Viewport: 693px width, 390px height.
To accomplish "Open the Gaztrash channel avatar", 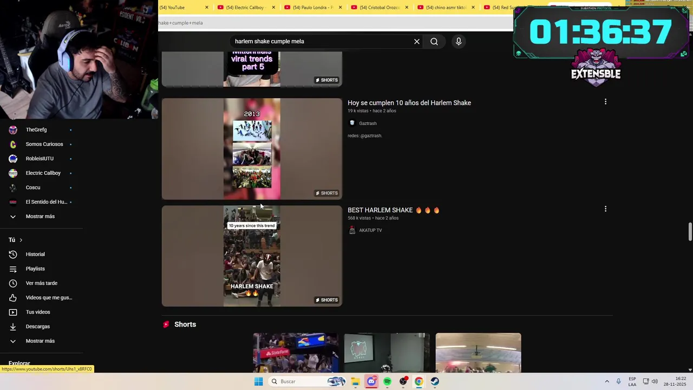I will tap(352, 123).
